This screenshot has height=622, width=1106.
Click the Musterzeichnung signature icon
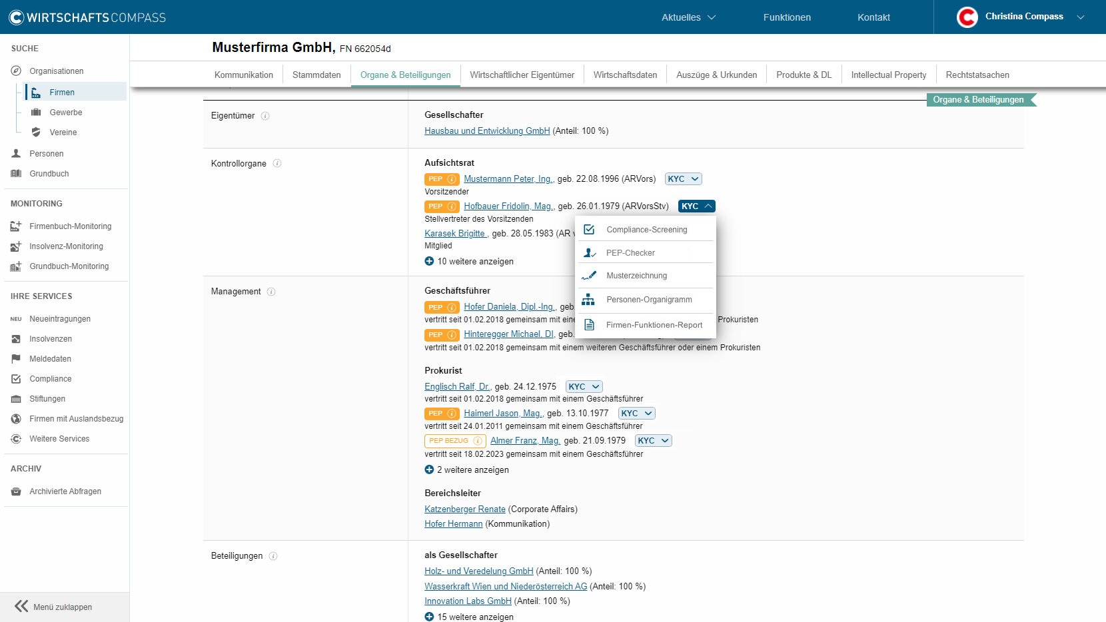[x=589, y=276]
